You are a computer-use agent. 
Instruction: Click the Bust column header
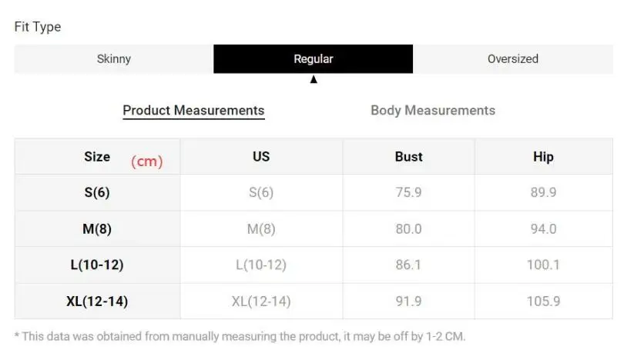(408, 157)
